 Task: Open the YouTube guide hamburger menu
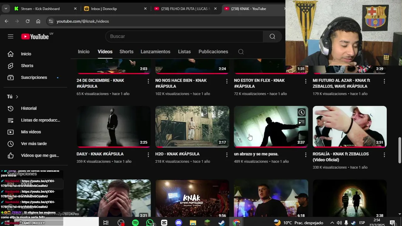10,36
